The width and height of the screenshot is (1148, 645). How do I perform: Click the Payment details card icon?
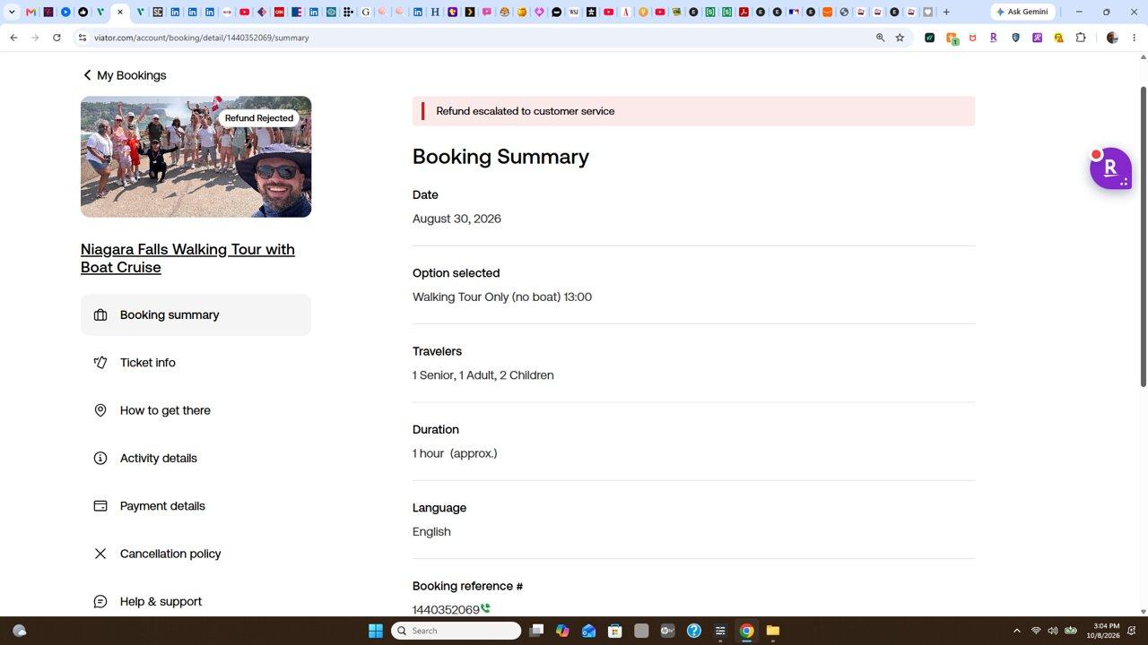(x=100, y=506)
